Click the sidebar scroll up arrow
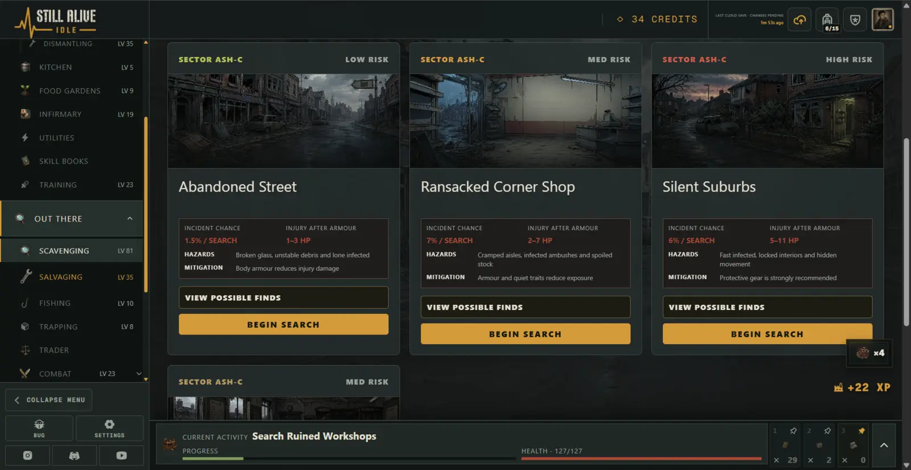This screenshot has height=470, width=911. coord(146,43)
